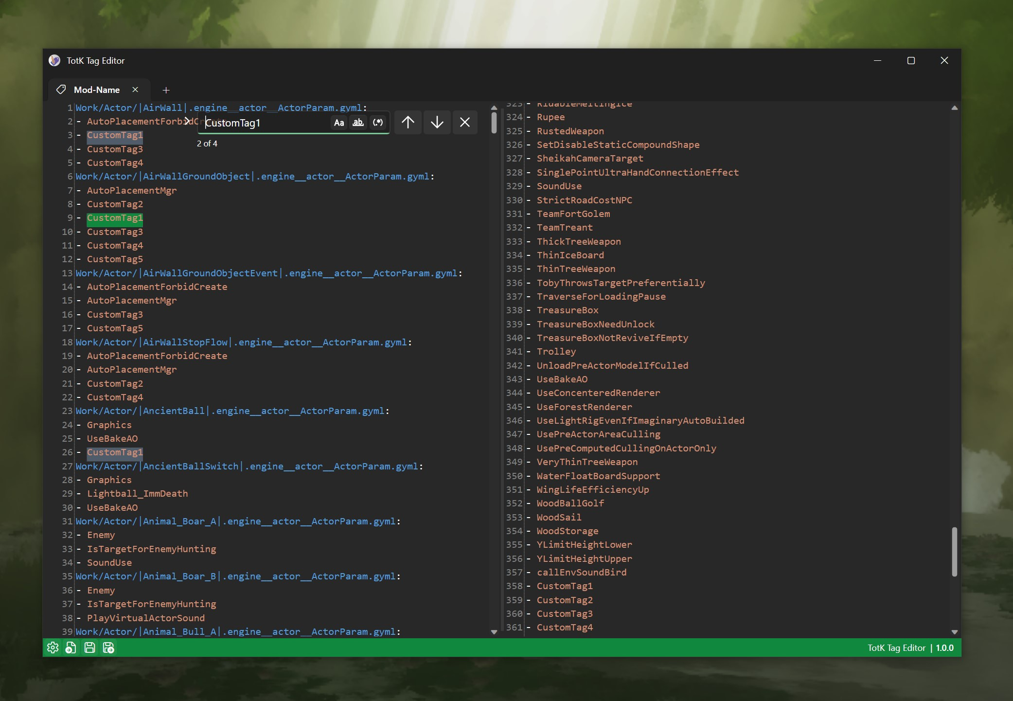Save As using the floppy-with-arrow icon
Viewport: 1013px width, 701px height.
[108, 647]
